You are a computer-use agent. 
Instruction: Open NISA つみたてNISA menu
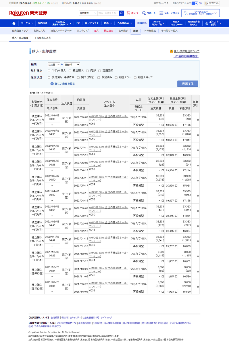[x=176, y=23]
